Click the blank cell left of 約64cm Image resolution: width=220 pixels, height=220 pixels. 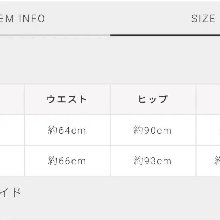(x=12, y=130)
